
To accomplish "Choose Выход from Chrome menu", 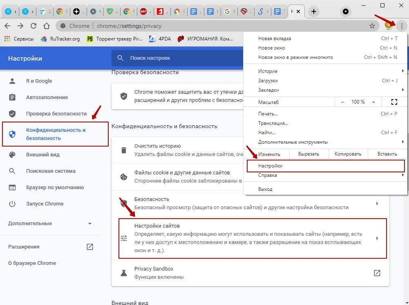I will (x=325, y=189).
